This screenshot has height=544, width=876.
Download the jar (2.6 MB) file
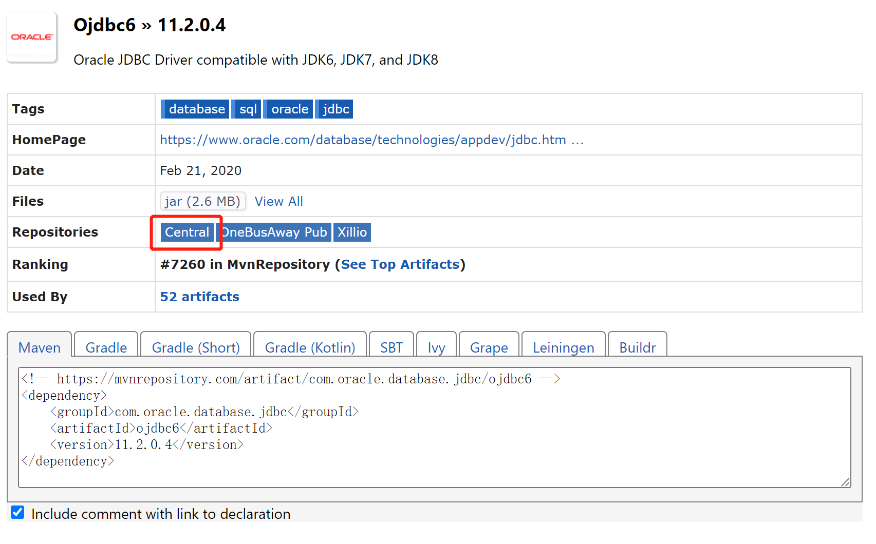click(x=203, y=201)
